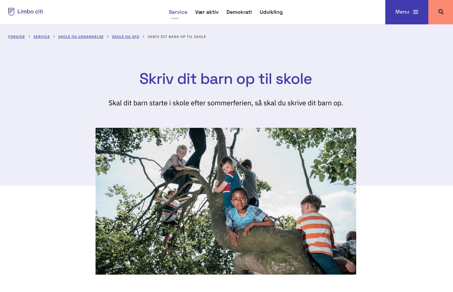The image size is (453, 292).
Task: Click the chevron after the Service breadcrumb
Action: pyautogui.click(x=54, y=37)
